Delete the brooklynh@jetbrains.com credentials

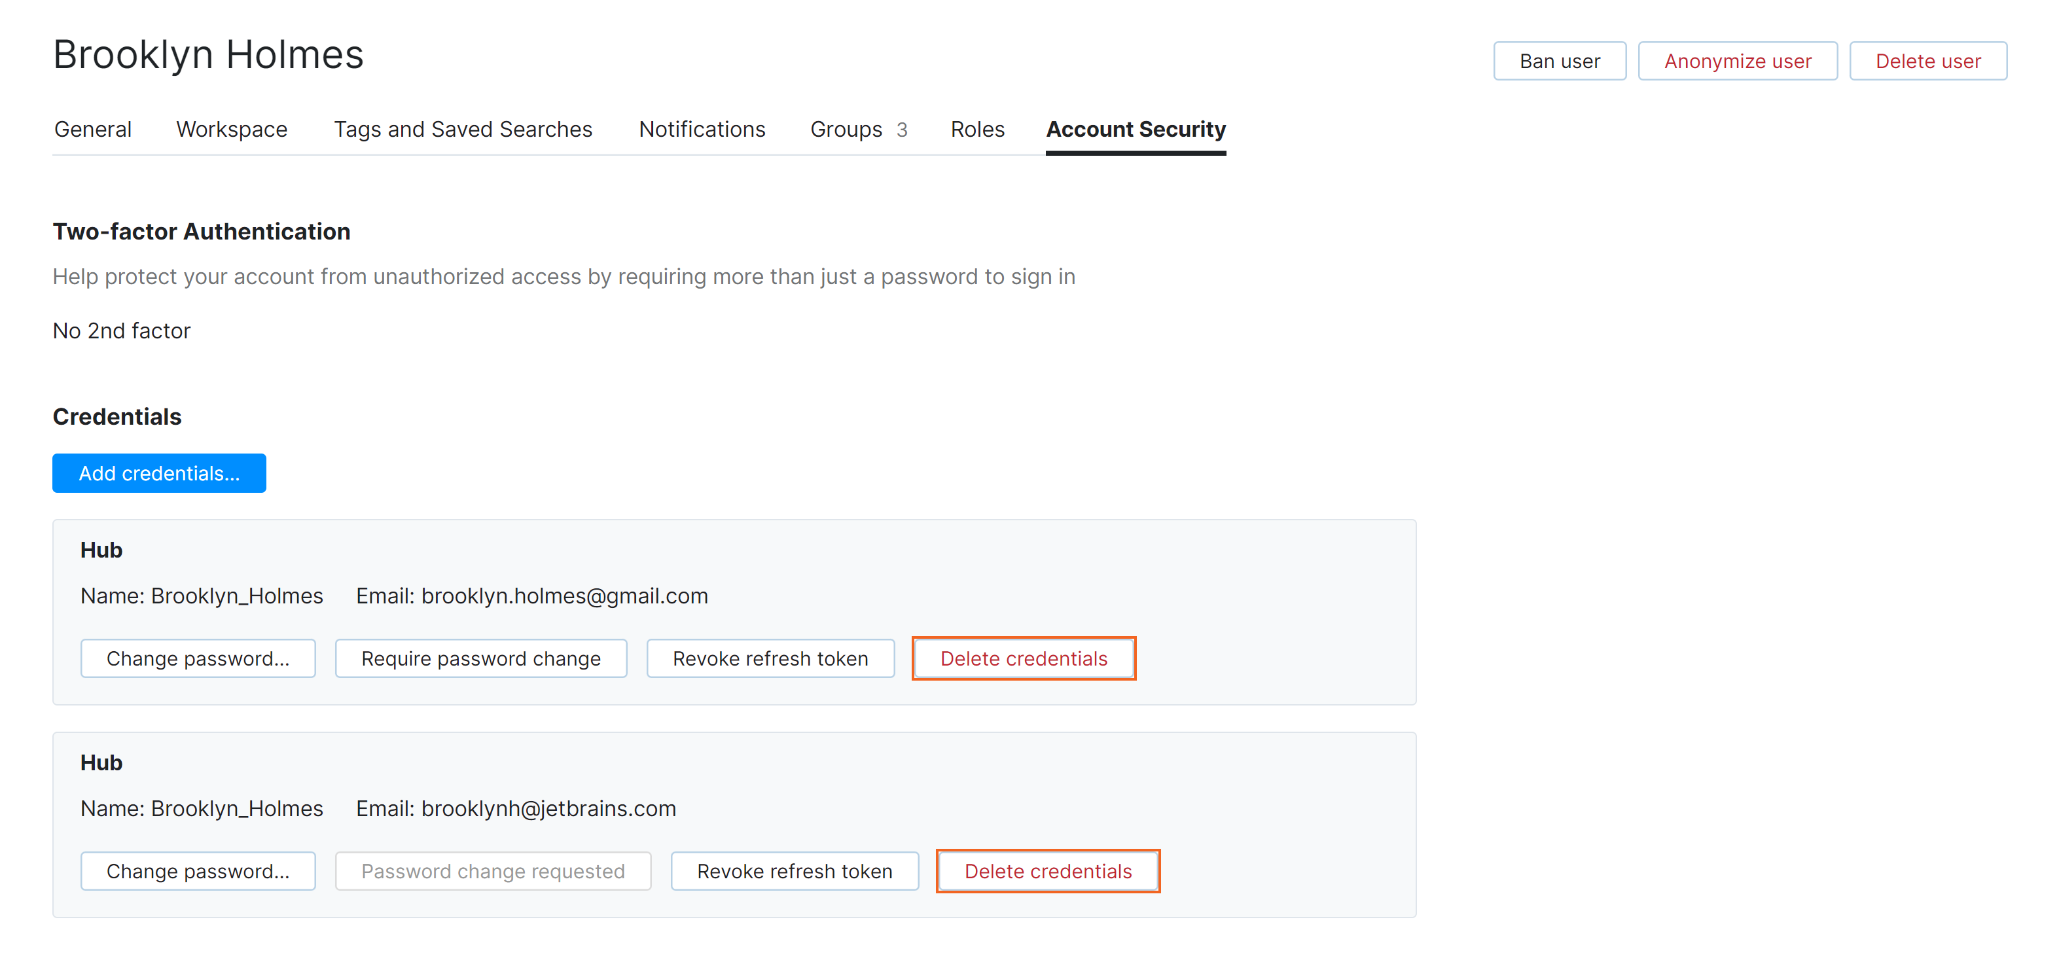1047,871
